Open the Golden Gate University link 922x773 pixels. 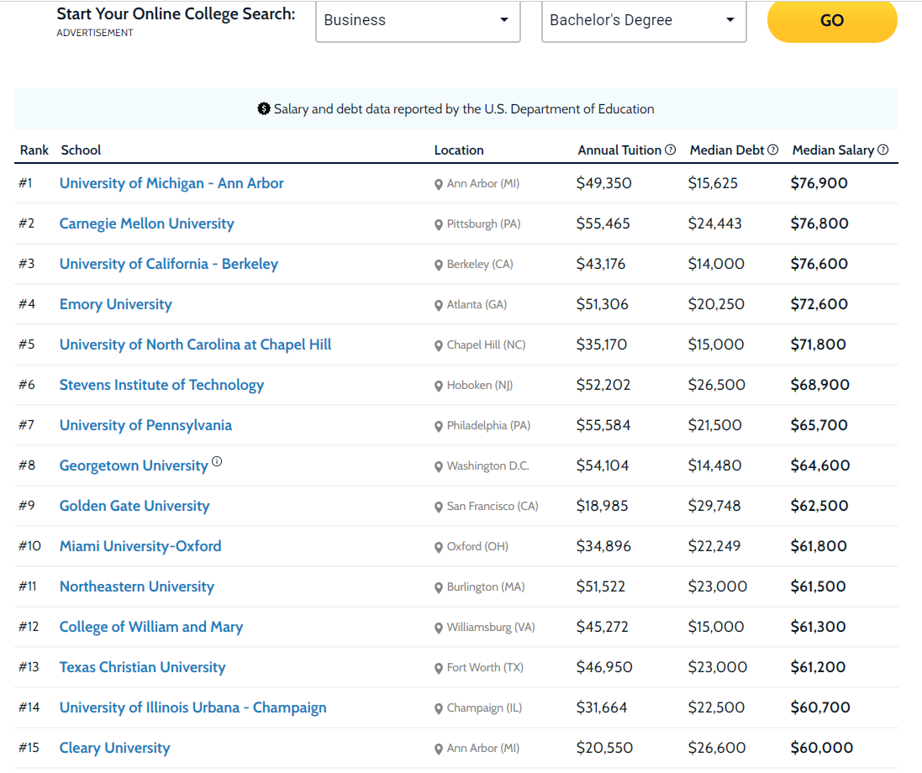tap(134, 506)
